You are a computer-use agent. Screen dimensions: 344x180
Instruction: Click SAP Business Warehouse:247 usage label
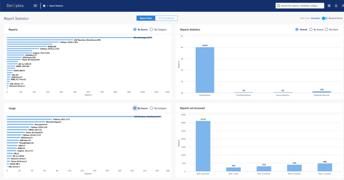click(x=147, y=117)
